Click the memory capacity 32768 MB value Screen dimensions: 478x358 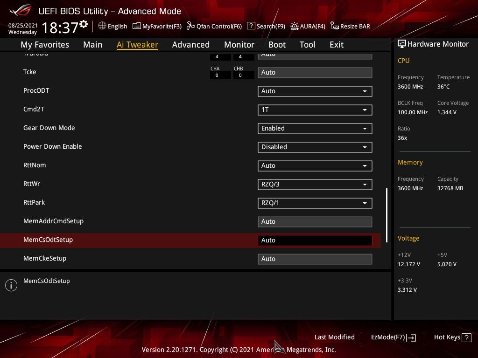click(x=450, y=188)
